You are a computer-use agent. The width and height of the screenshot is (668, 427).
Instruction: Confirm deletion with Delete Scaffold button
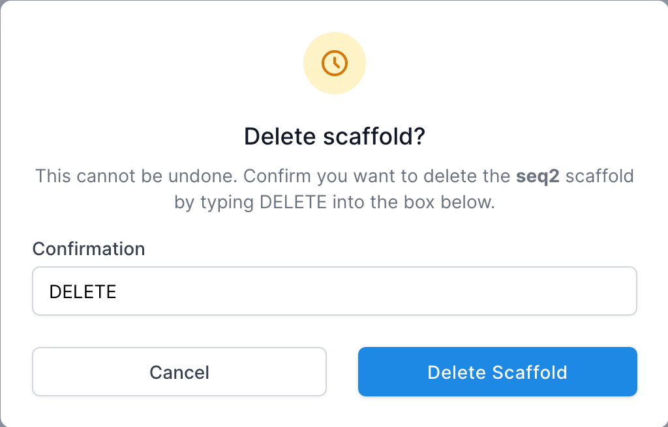tap(498, 372)
